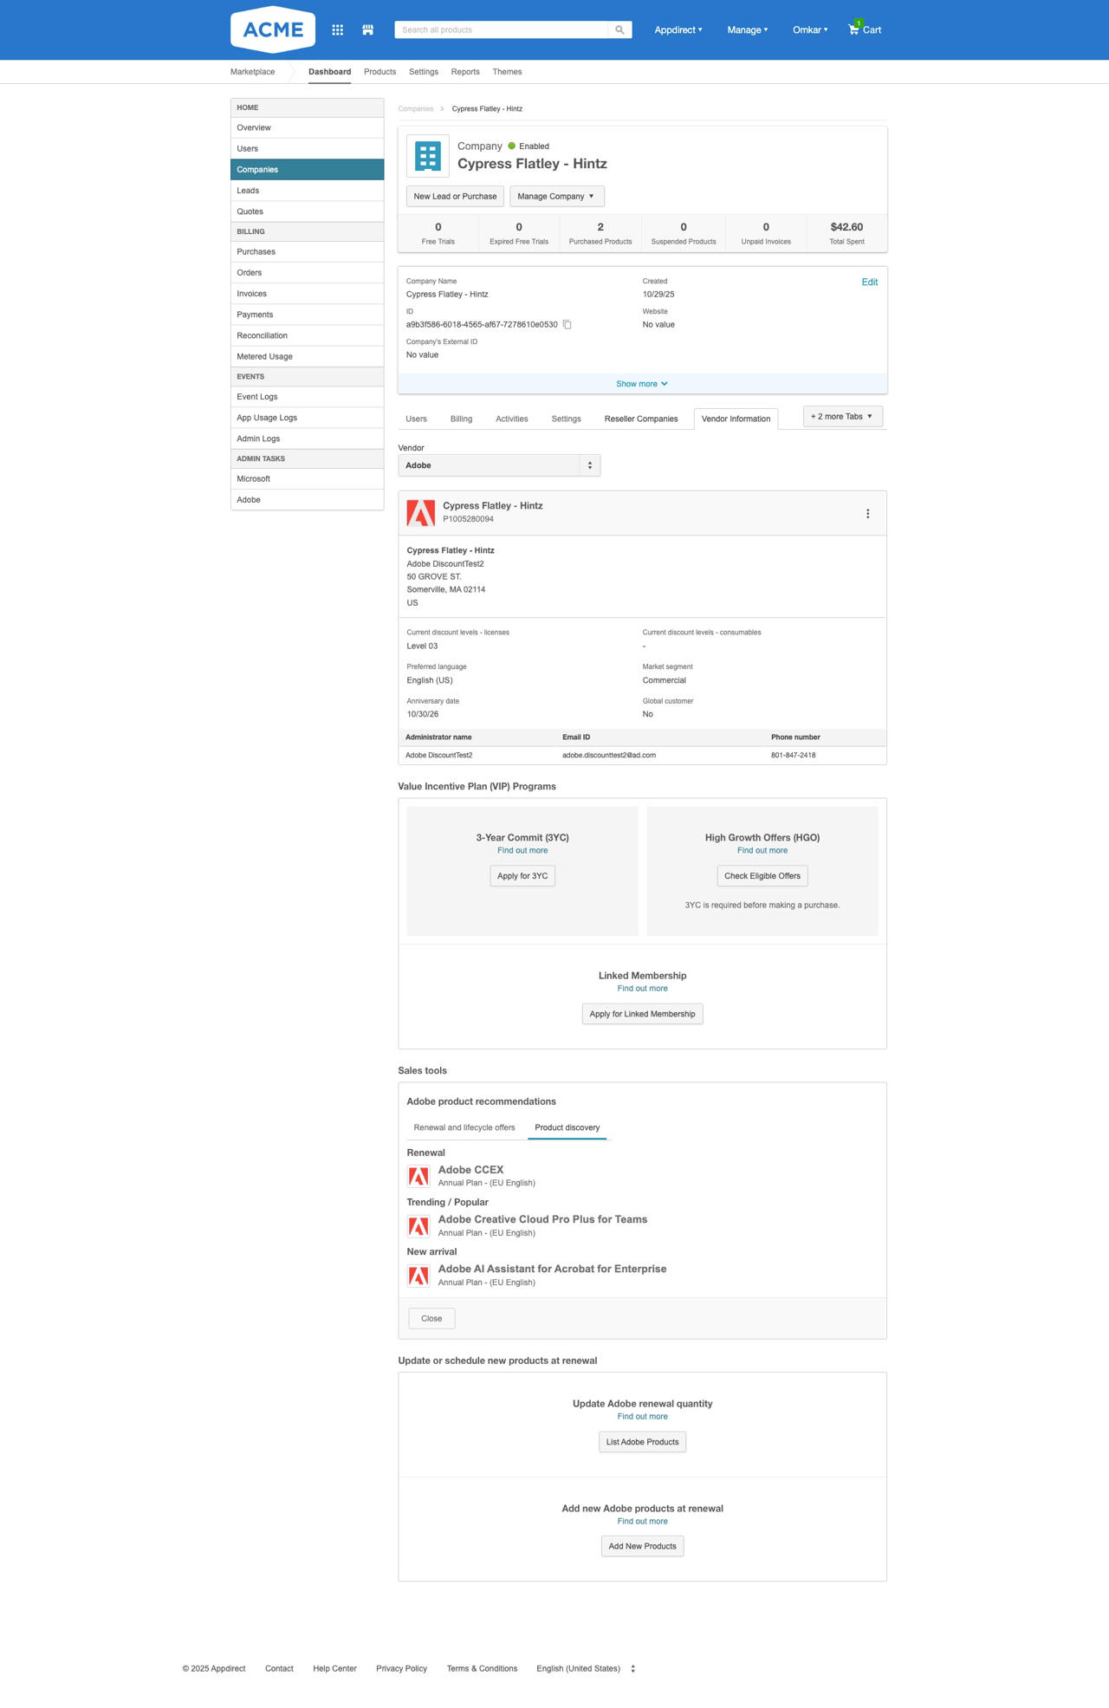
Task: Click the Apply for 3YC button
Action: [522, 876]
